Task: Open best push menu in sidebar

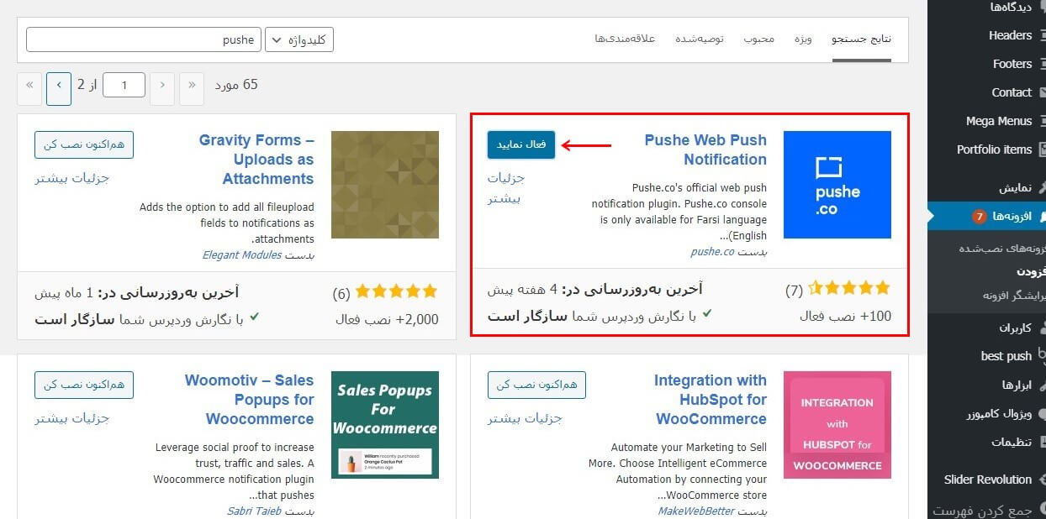Action: (x=1006, y=356)
